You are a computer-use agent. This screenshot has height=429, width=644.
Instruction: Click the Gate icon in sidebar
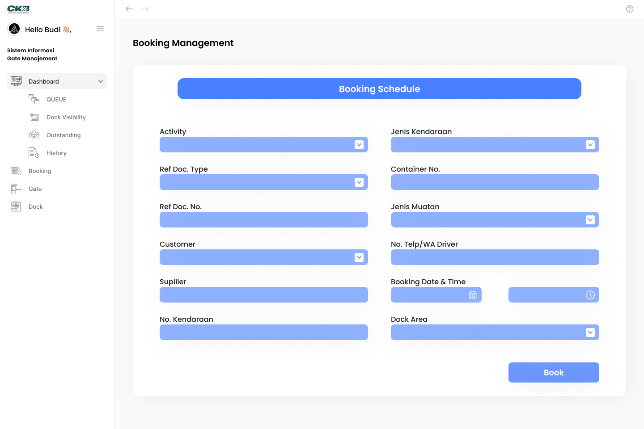click(16, 189)
